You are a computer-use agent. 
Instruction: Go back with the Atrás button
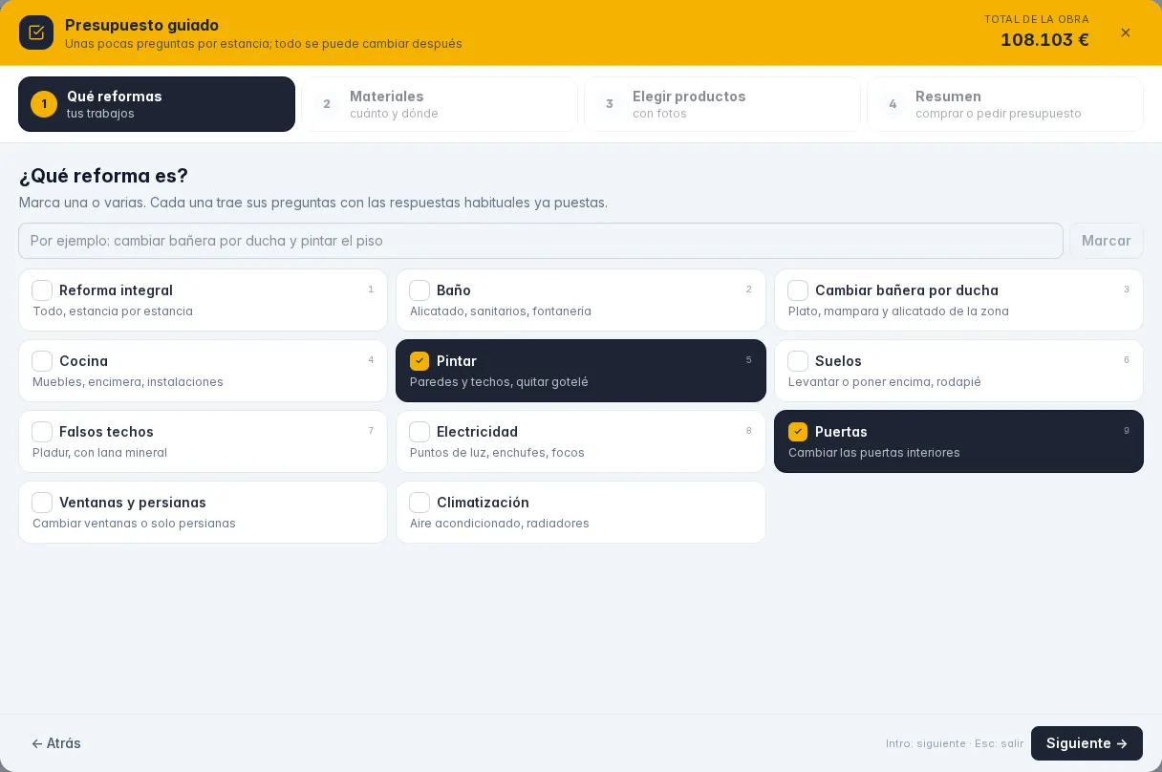click(x=55, y=743)
